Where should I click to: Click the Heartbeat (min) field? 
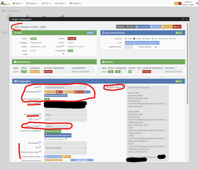(129, 47)
